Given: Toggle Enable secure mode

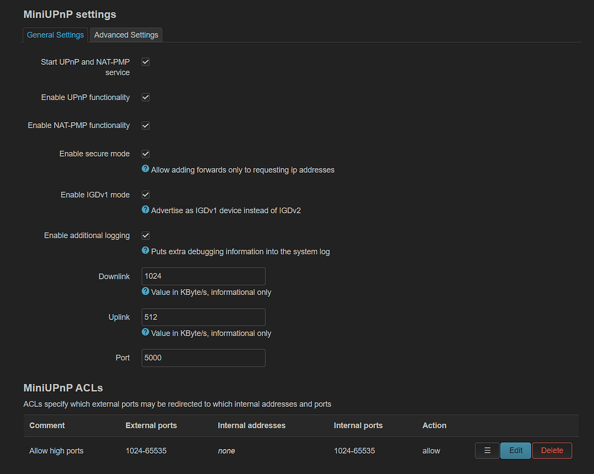Looking at the screenshot, I should click(145, 154).
